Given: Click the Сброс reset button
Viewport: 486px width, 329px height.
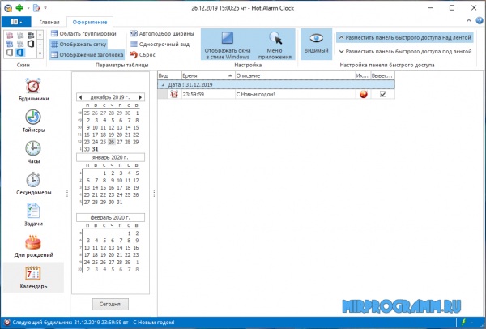Looking at the screenshot, I should [x=143, y=54].
